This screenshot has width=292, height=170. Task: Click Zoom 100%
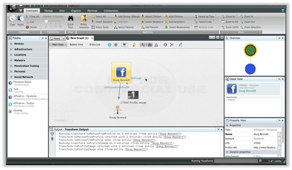point(230,27)
